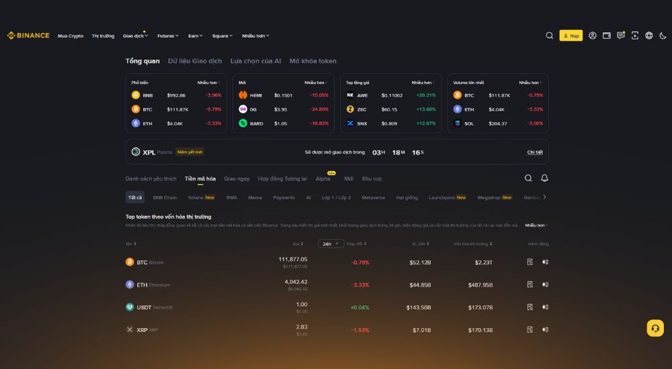Expand the Square menu
The image size is (672, 369).
pos(222,36)
